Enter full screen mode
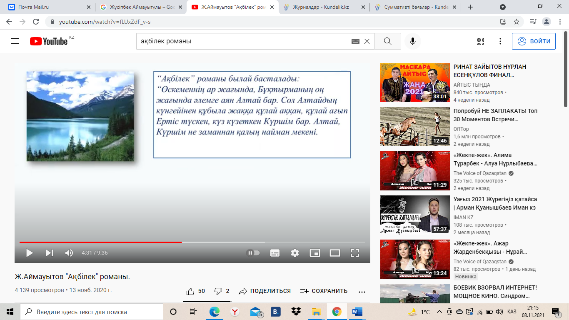Screen dimensions: 569x320 tap(355, 253)
